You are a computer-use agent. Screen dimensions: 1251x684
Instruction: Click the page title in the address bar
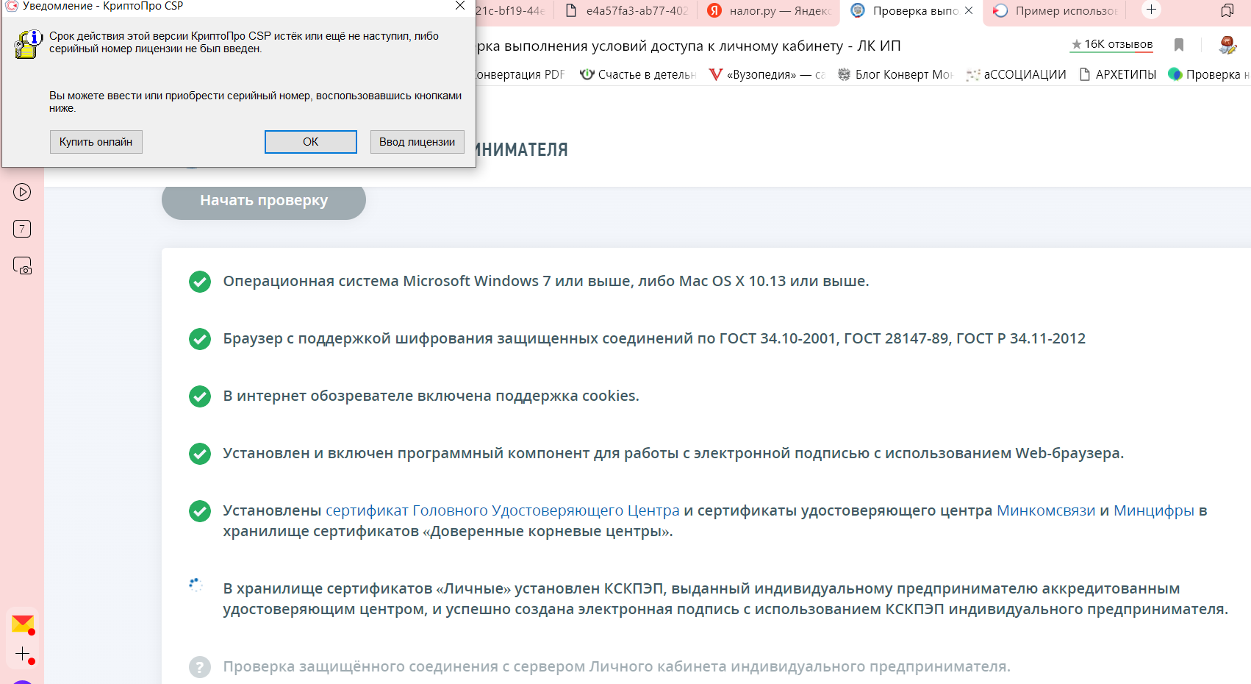tap(688, 46)
